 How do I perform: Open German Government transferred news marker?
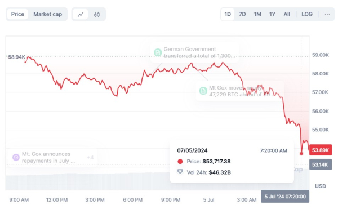(195, 52)
